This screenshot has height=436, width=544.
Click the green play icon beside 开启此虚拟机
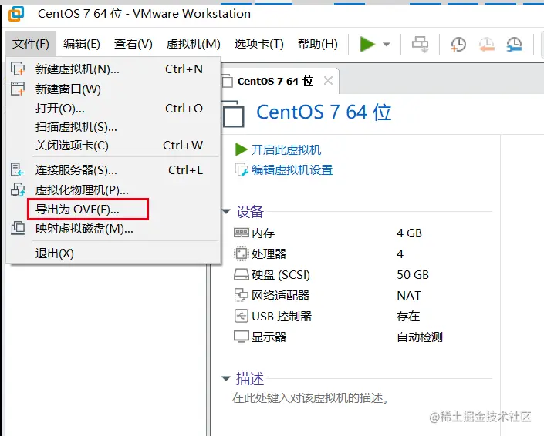click(241, 149)
